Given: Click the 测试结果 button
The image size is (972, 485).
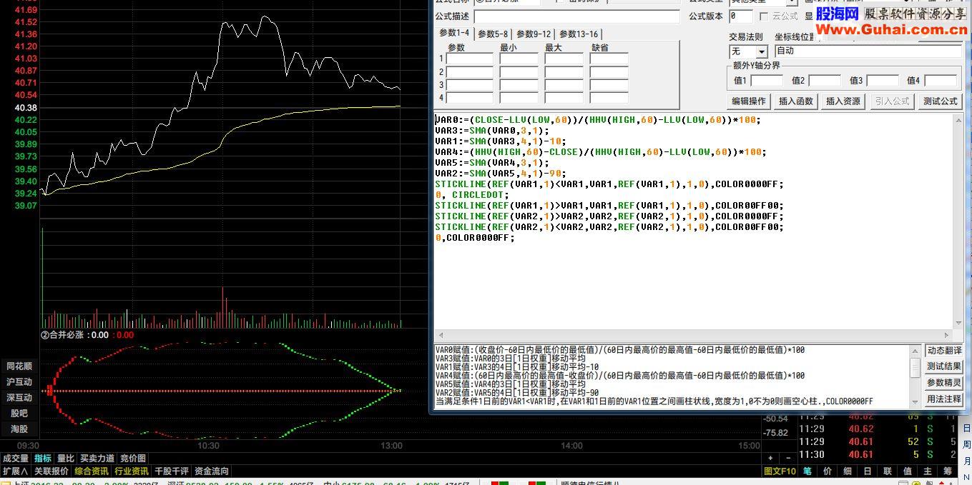Looking at the screenshot, I should (x=944, y=366).
